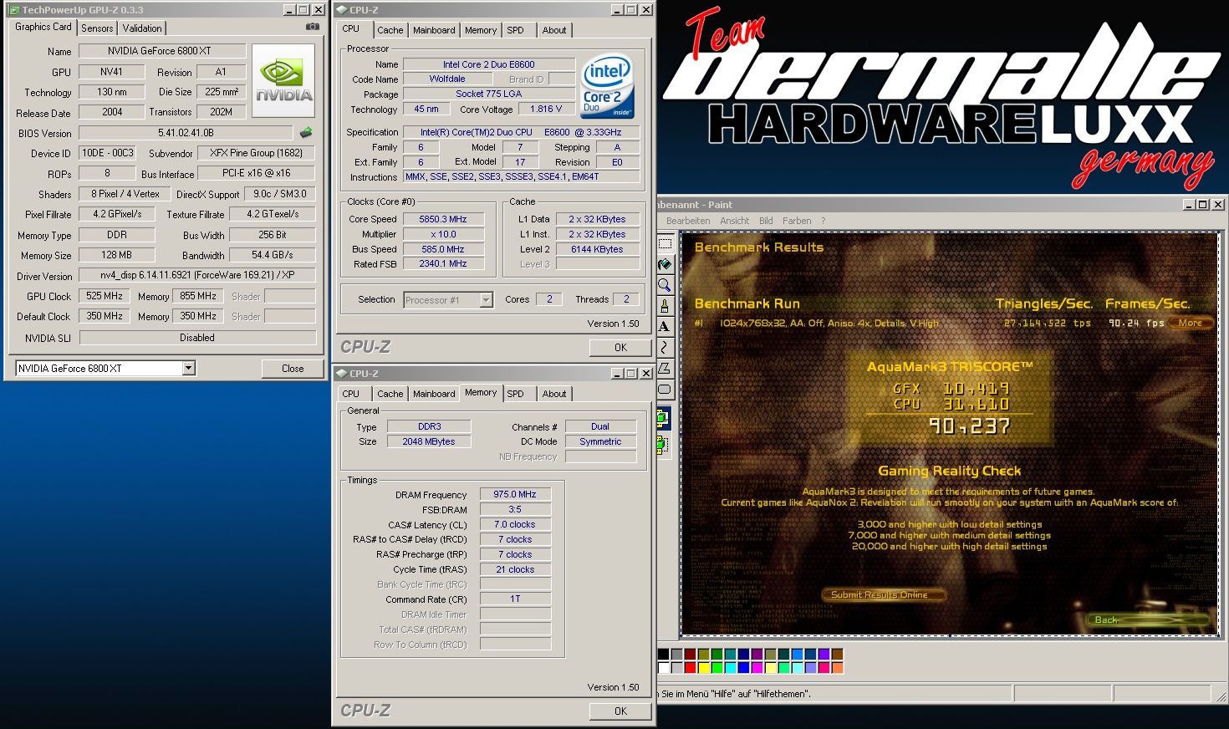Choose the brown color swatch in Paint

(837, 654)
